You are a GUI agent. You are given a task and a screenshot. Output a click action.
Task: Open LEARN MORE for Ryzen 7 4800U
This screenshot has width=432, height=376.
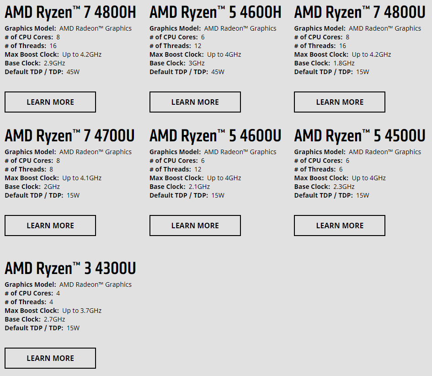tap(340, 102)
